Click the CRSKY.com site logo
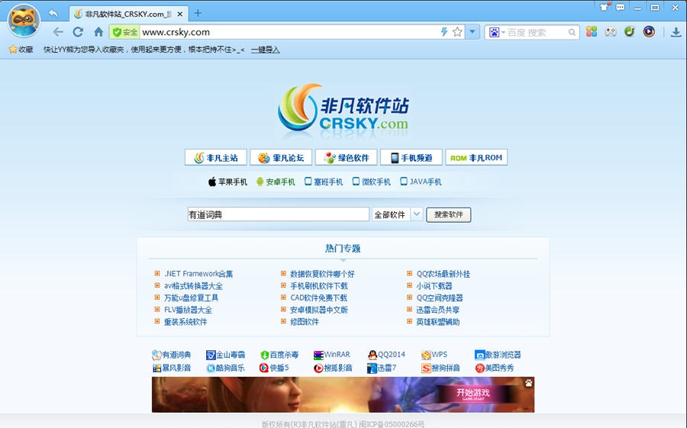The height and width of the screenshot is (428, 687). (x=343, y=108)
